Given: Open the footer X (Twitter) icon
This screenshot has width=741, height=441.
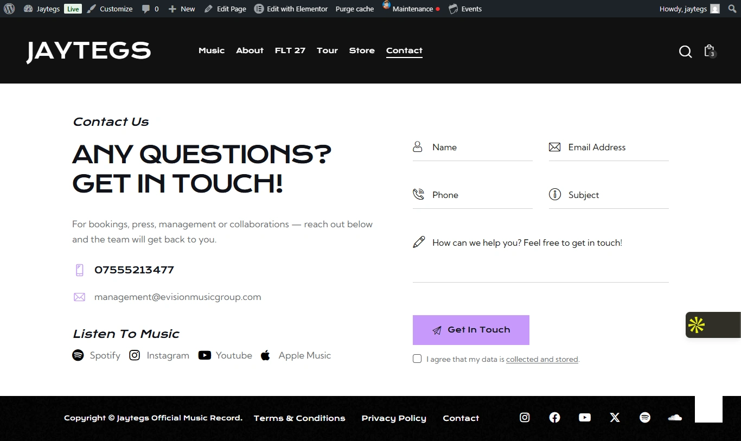Looking at the screenshot, I should coord(615,417).
